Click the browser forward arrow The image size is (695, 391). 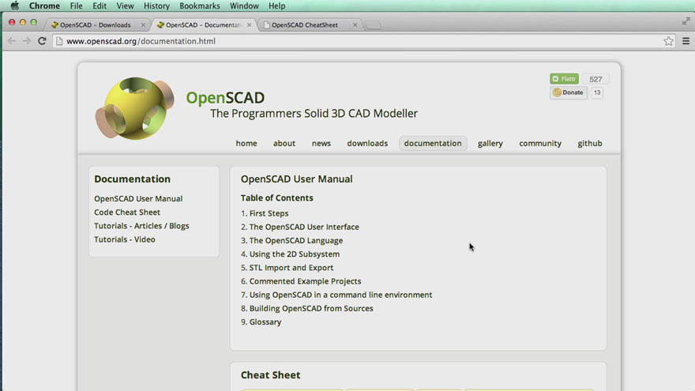click(27, 41)
